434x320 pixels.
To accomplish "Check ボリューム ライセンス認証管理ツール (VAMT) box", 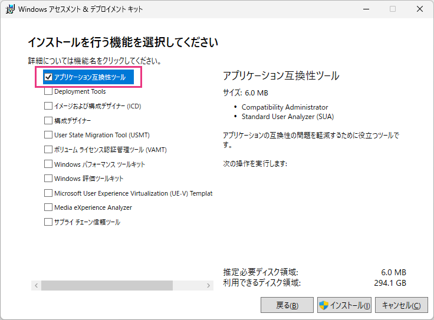I will coord(48,150).
